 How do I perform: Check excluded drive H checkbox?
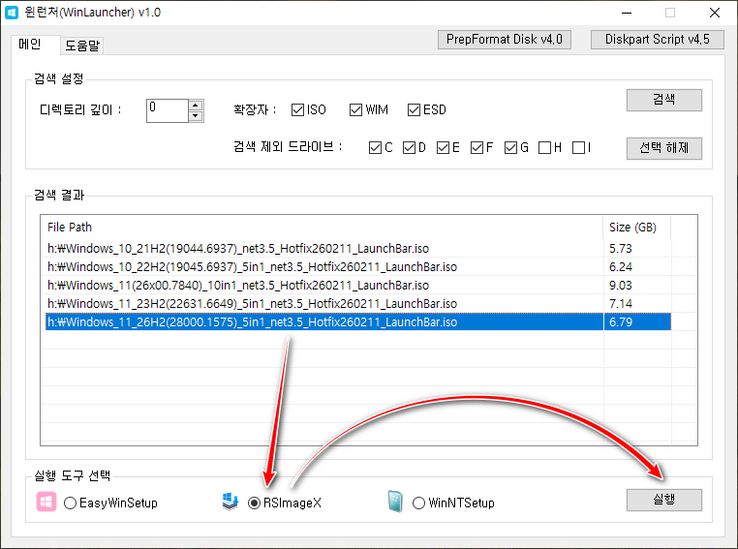point(544,148)
